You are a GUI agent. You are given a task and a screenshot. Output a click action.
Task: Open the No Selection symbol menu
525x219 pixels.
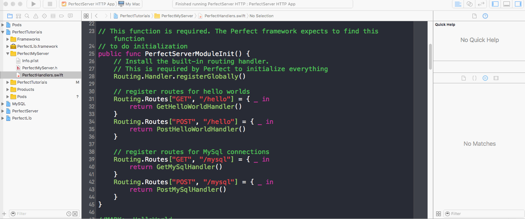tap(261, 16)
